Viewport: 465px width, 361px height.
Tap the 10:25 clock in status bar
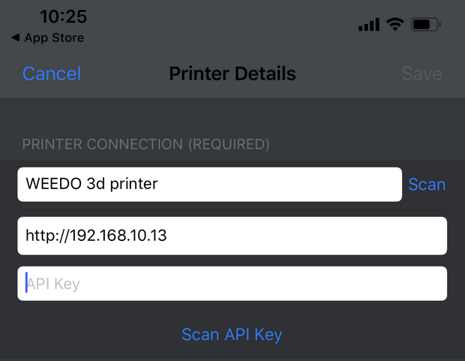64,17
